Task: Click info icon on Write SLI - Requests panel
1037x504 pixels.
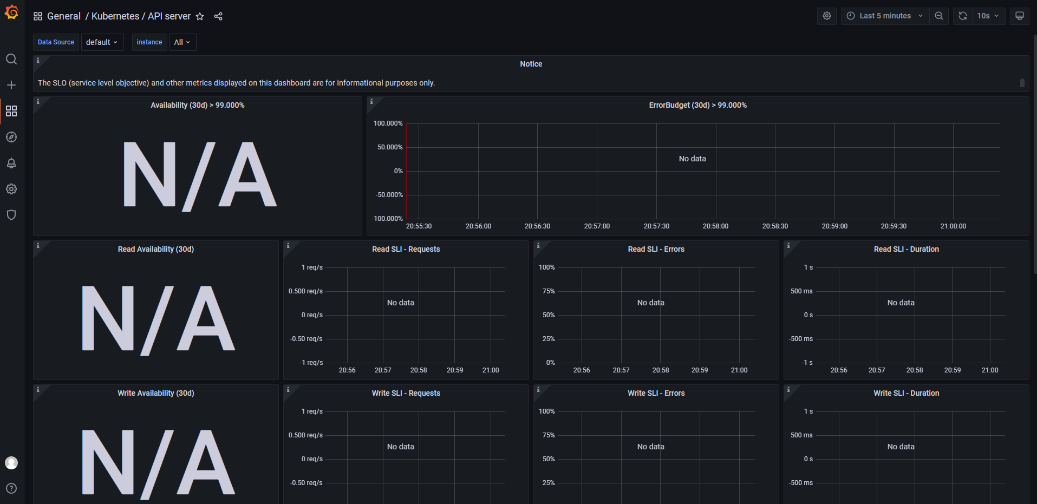Action: coord(288,390)
